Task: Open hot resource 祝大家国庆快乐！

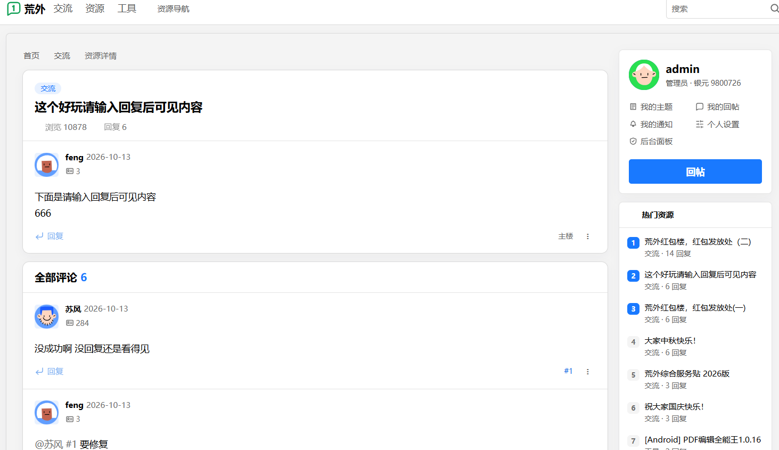Action: [x=674, y=407]
